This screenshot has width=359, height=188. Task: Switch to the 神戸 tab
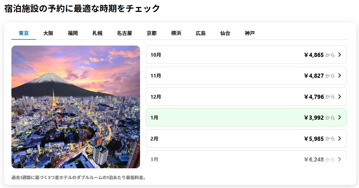pyautogui.click(x=250, y=33)
